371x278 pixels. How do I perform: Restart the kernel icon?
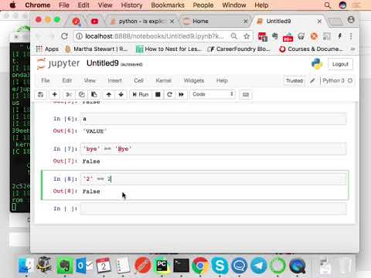(169, 94)
